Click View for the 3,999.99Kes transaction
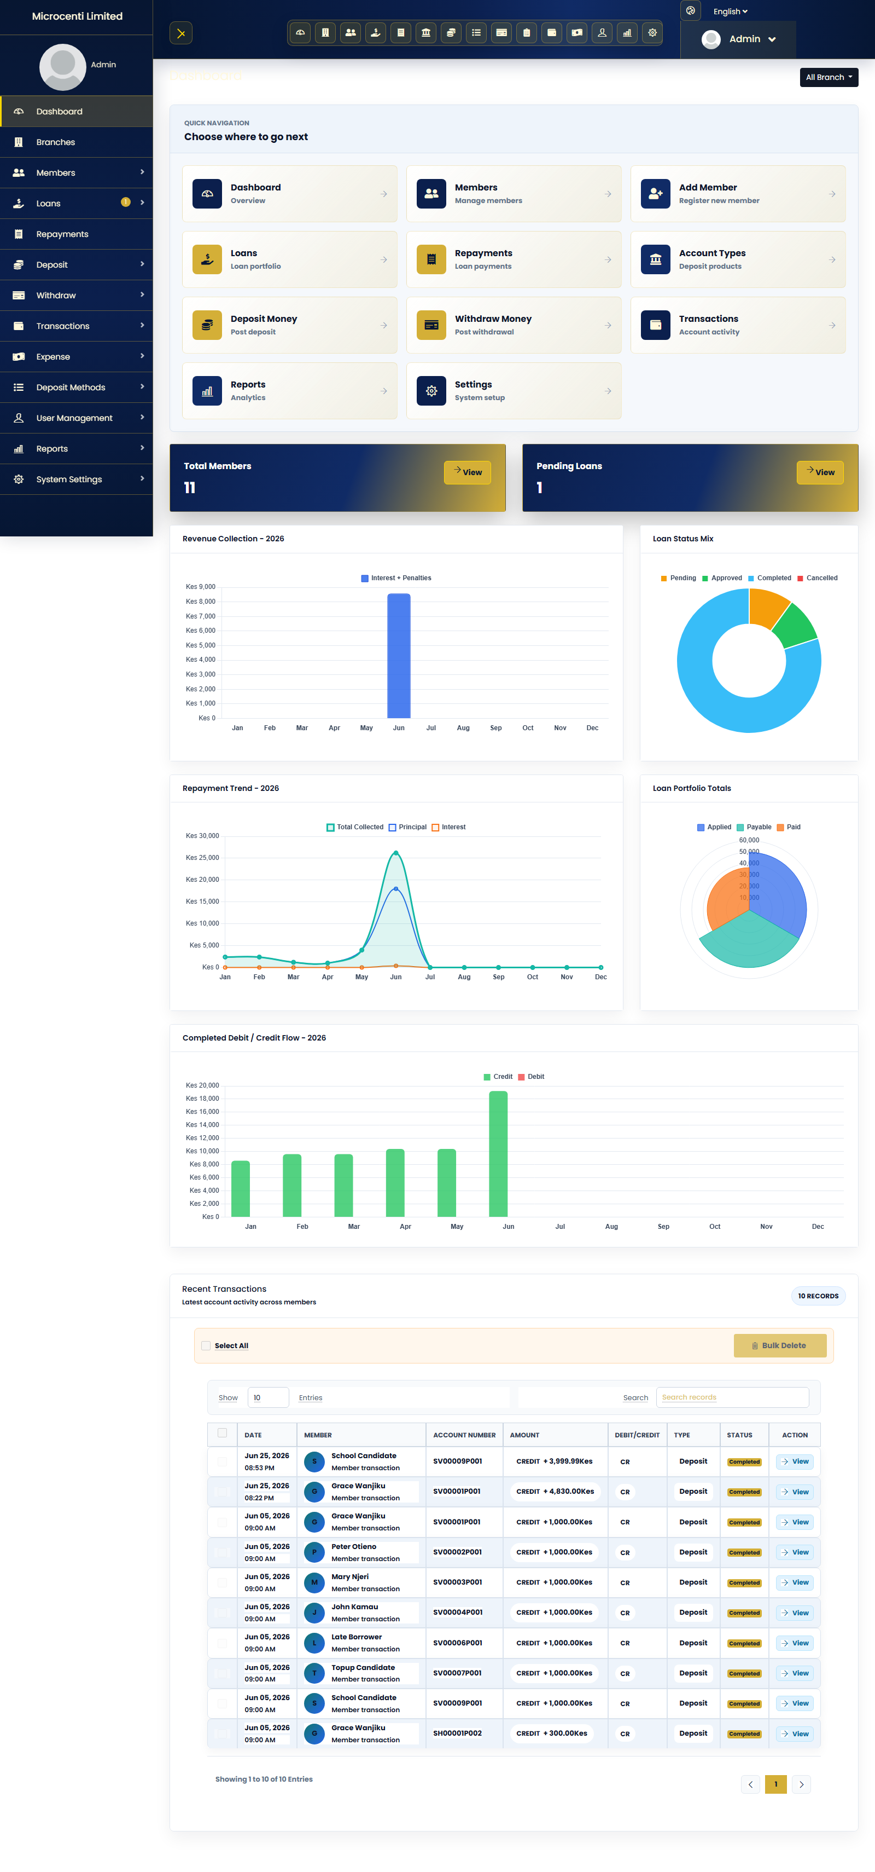The width and height of the screenshot is (875, 1872). pyautogui.click(x=795, y=1461)
